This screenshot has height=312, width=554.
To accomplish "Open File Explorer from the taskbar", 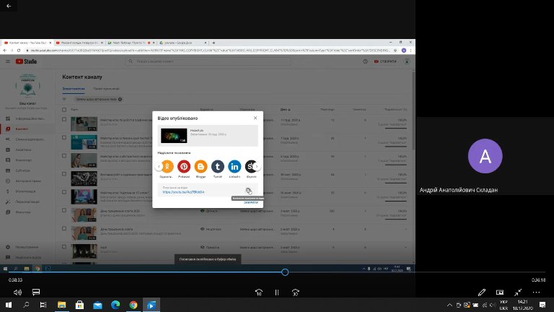I will coord(62,305).
